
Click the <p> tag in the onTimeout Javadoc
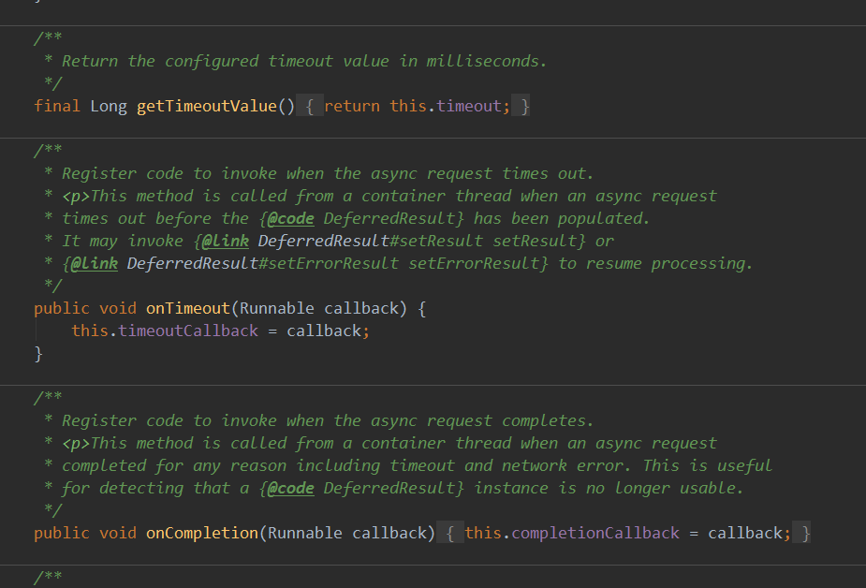pos(76,196)
